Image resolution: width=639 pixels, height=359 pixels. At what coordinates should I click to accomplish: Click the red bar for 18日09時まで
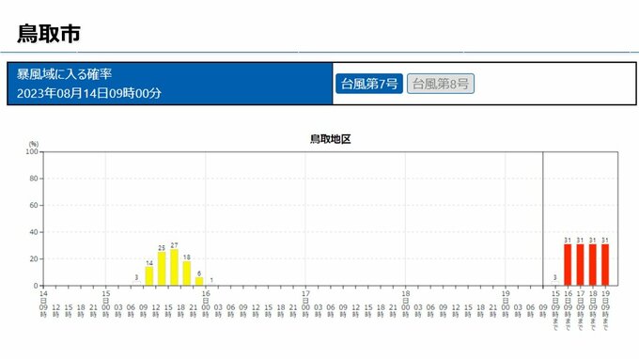click(x=593, y=264)
